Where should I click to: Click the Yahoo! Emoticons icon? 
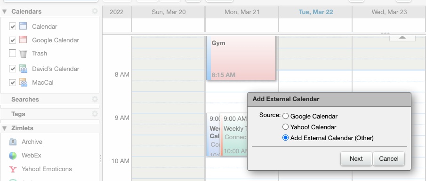click(13, 169)
